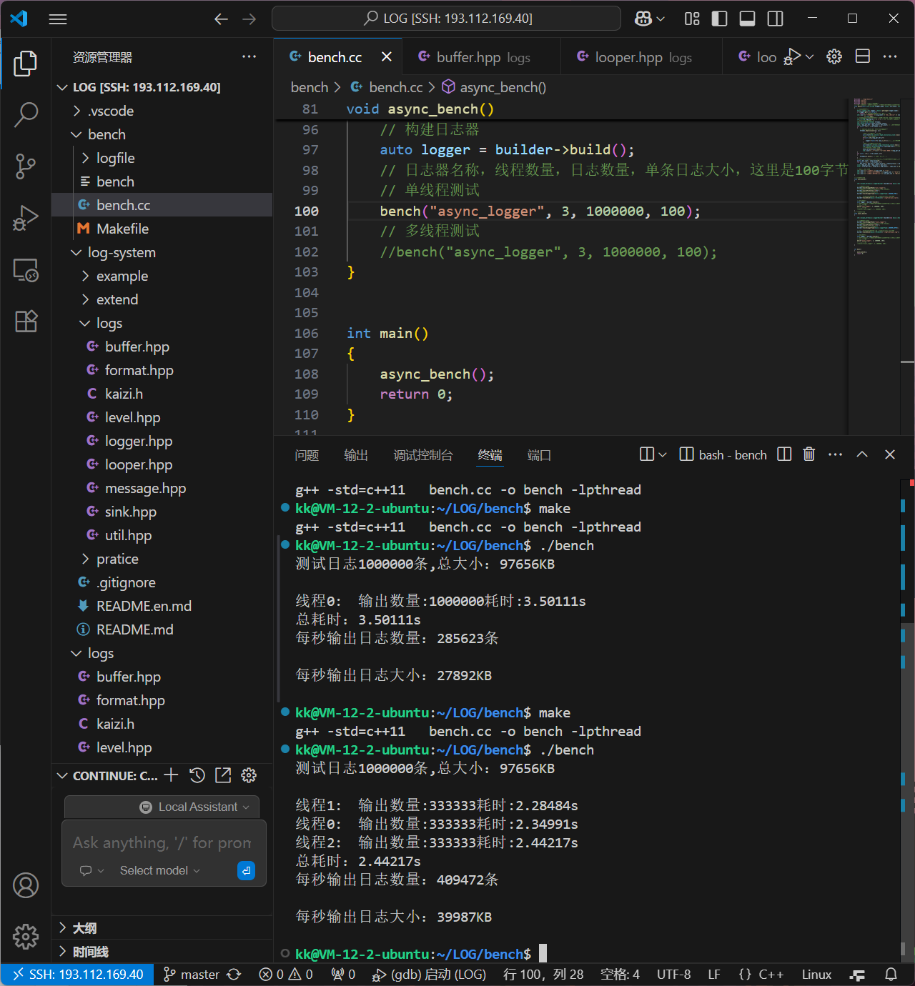
Task: Maximize the panel size chevron
Action: tap(862, 454)
